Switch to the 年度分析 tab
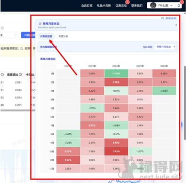Image resolution: width=186 pixels, height=183 pixels. (63, 36)
